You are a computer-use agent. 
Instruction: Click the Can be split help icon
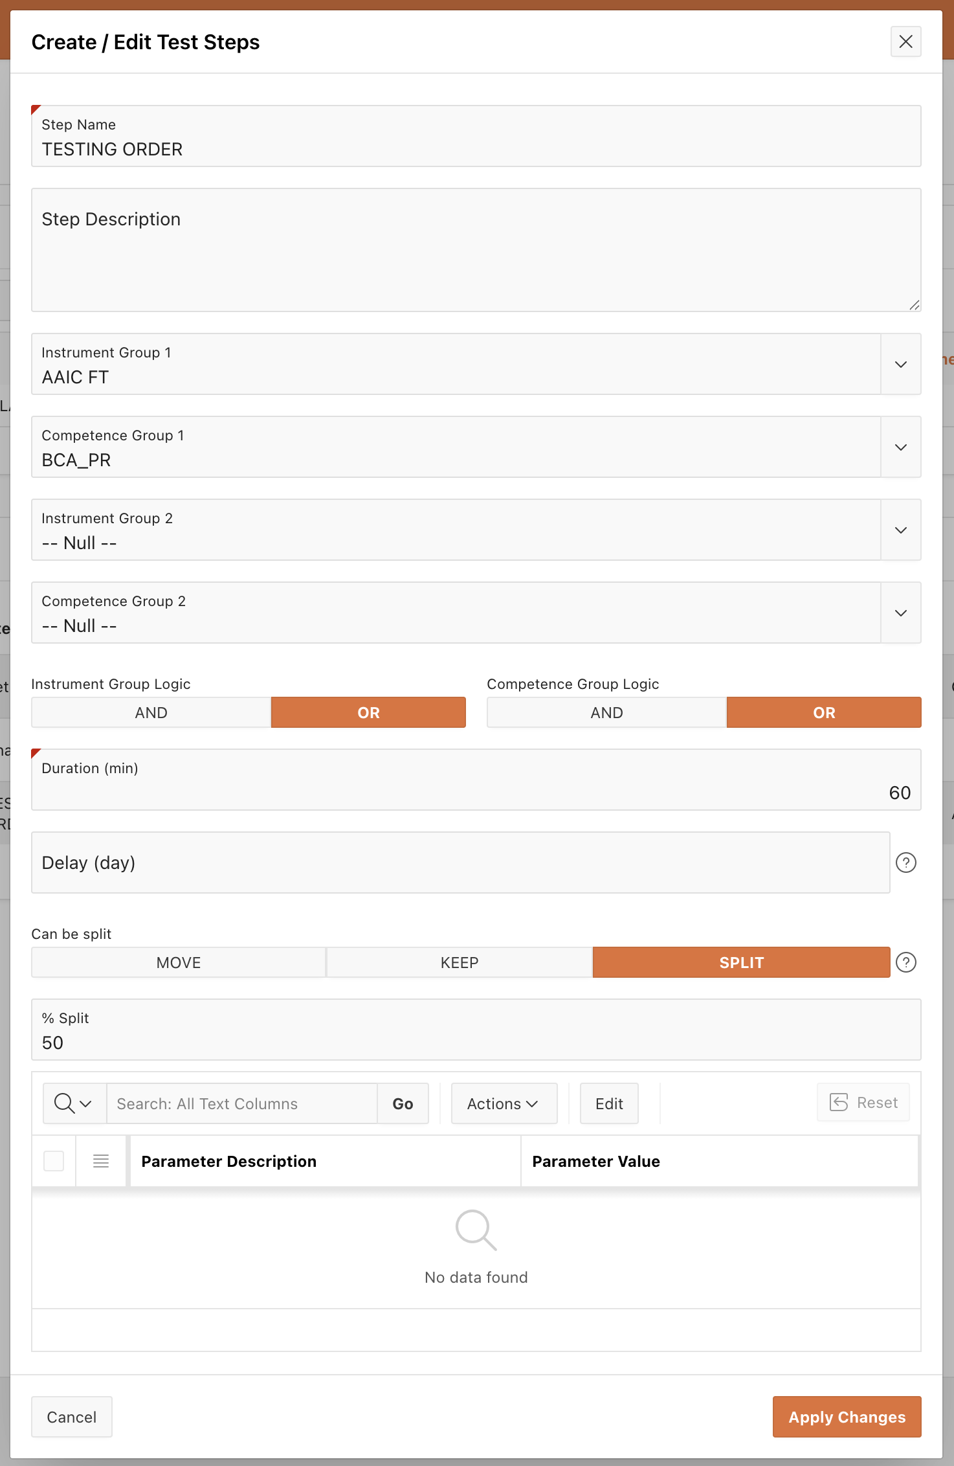905,962
